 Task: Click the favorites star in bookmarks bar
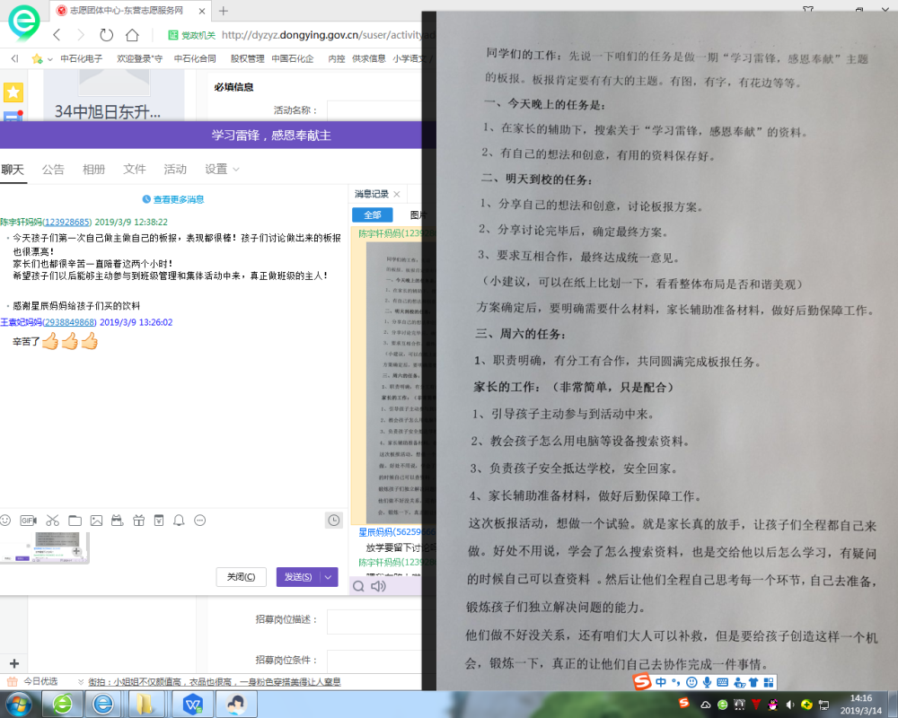tap(37, 59)
